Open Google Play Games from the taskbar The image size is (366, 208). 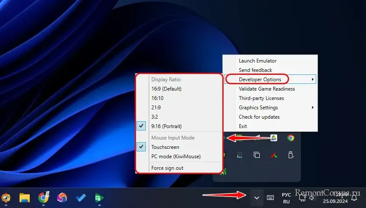coord(99,197)
